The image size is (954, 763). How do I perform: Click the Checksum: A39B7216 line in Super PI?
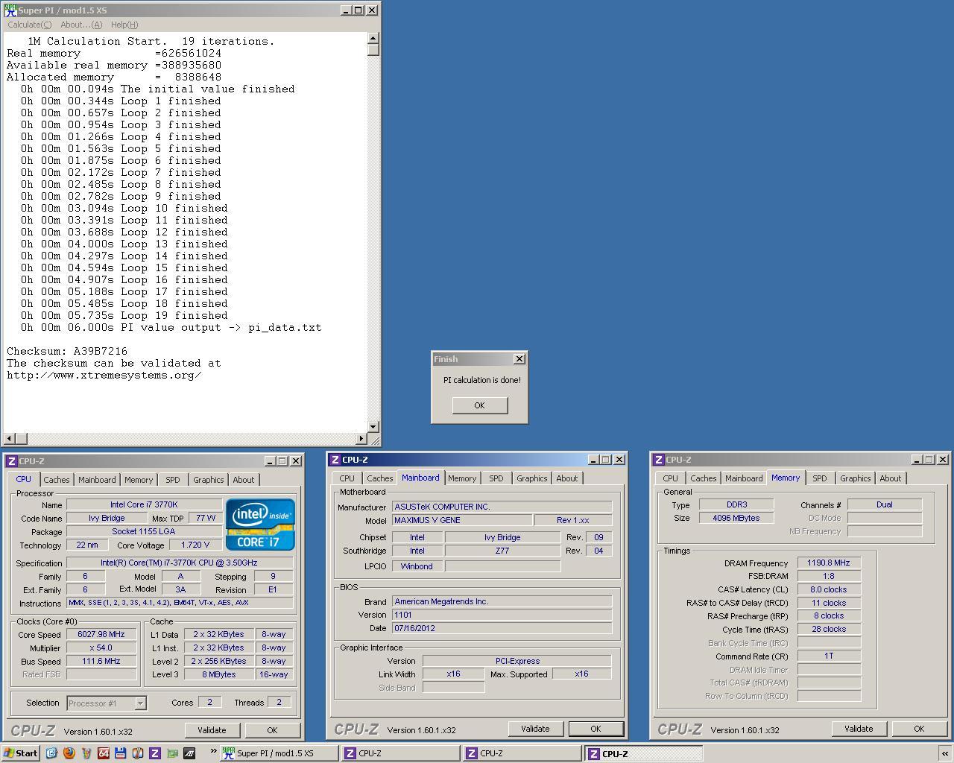pyautogui.click(x=67, y=351)
